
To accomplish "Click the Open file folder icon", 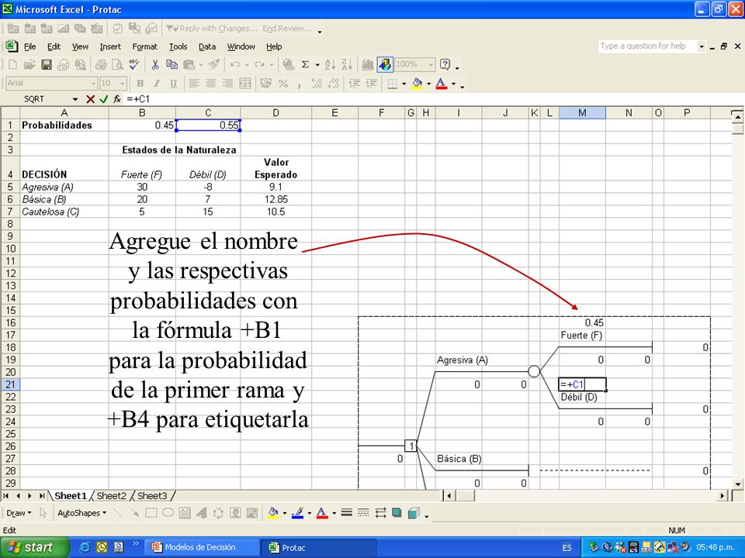I will (x=29, y=64).
